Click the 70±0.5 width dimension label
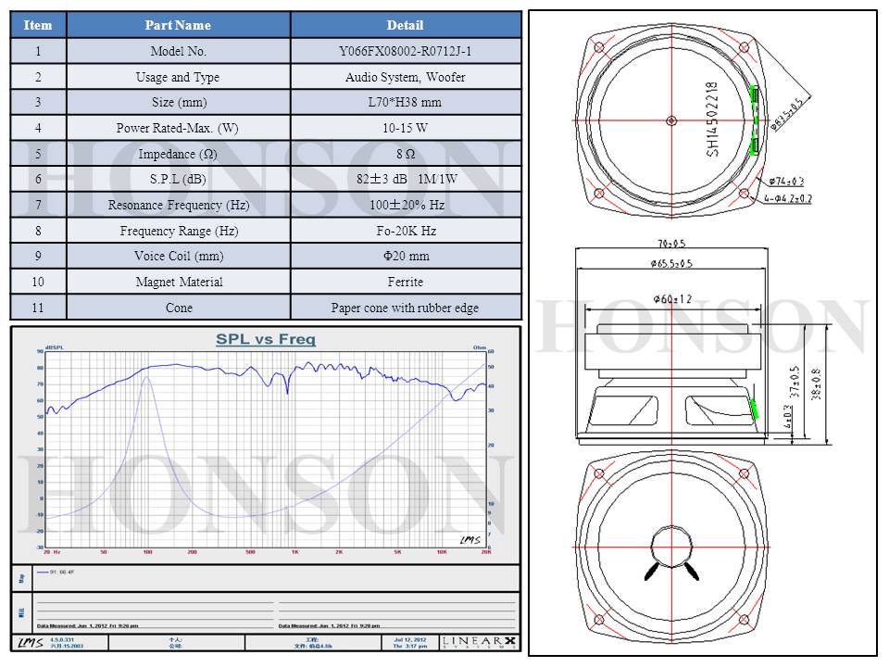The width and height of the screenshot is (889, 667). click(670, 245)
